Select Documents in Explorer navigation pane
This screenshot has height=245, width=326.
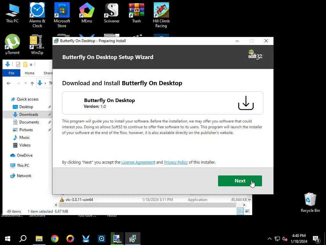coord(29,122)
